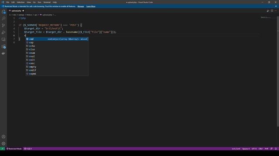Open the Remote Explorer view
This screenshot has height=156, width=279.
3,39
